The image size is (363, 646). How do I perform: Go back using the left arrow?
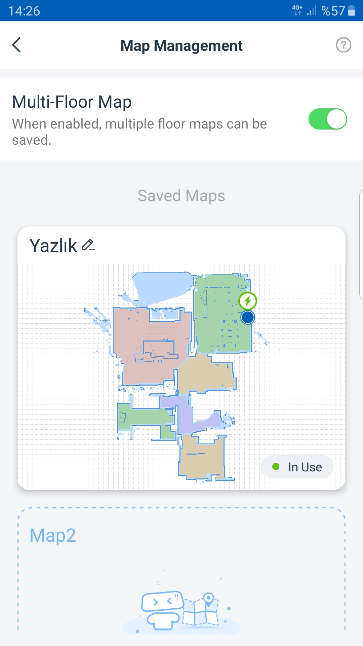16,45
